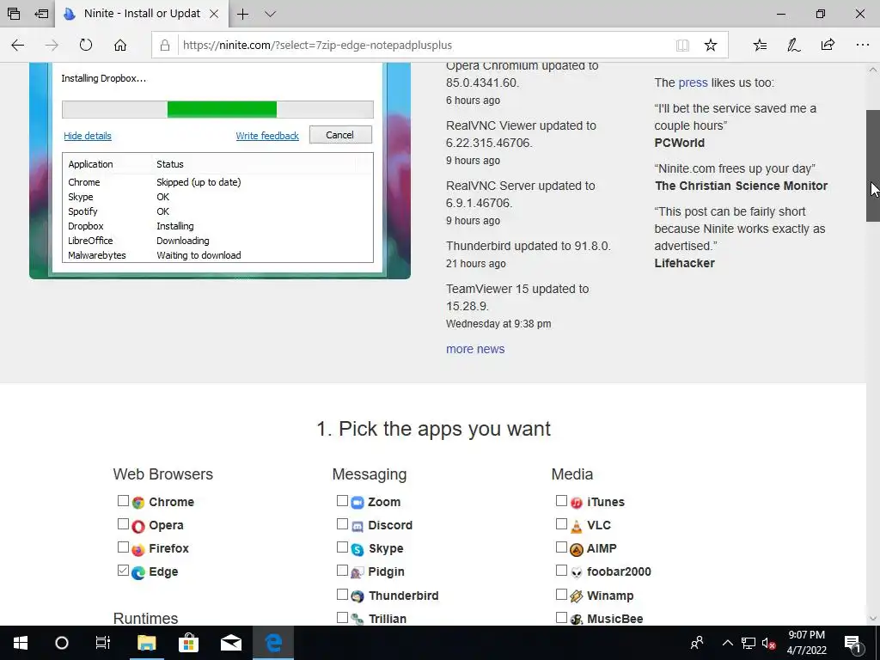
Task: Open the Action Center notifications
Action: [x=853, y=643]
